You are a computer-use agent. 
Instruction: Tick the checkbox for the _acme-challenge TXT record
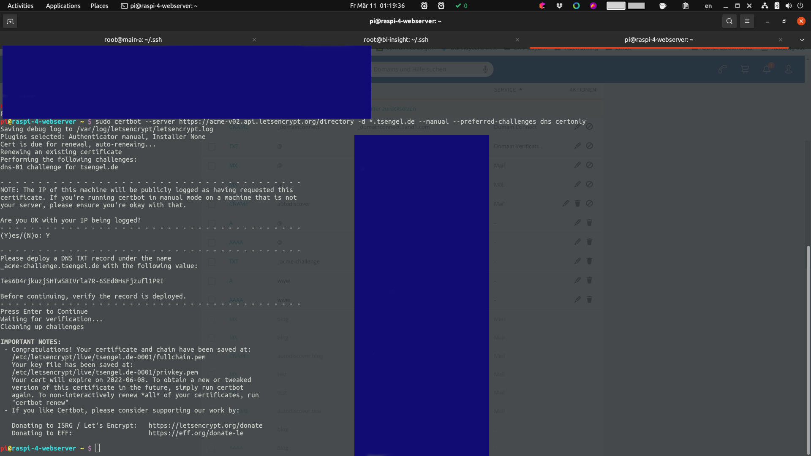[x=212, y=262]
